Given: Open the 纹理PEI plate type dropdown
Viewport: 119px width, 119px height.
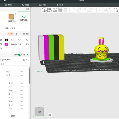Looking at the screenshot, I should click(x=11, y=21).
